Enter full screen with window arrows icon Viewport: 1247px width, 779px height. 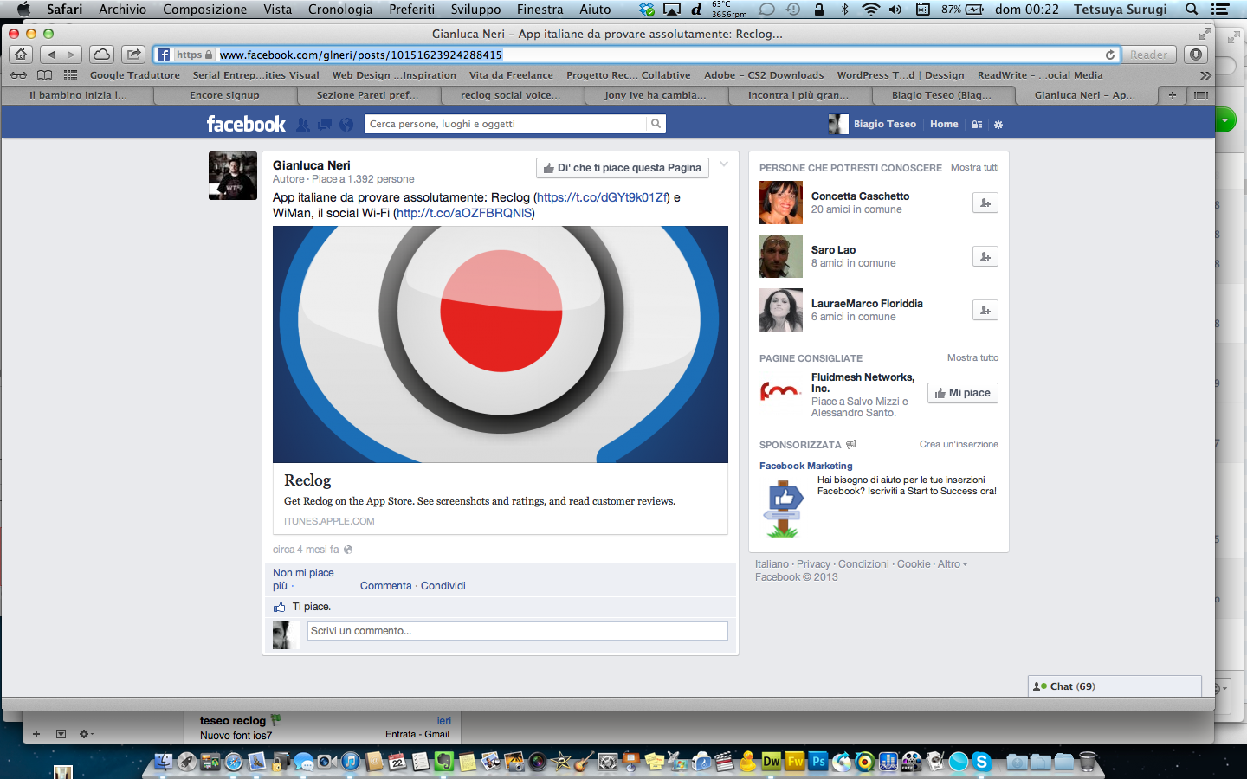[1205, 34]
